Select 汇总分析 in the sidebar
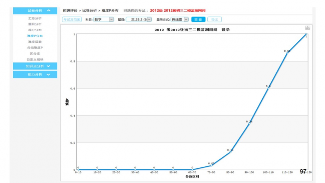The height and width of the screenshot is (183, 325). pos(35,18)
